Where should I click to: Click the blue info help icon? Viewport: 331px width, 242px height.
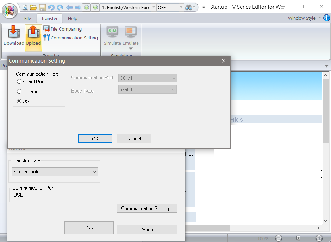point(326,18)
